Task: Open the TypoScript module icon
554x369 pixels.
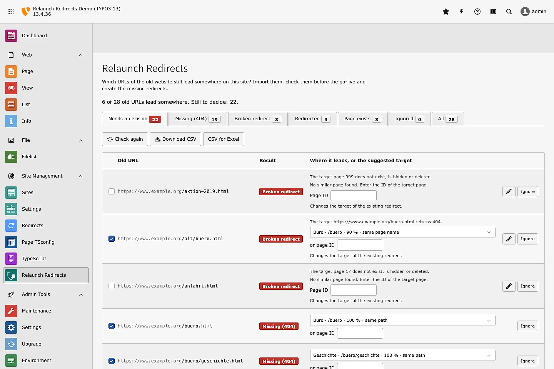Action: click(11, 259)
